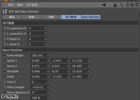Click the keyframe icon for L LowerArm H

[x=4, y=34]
